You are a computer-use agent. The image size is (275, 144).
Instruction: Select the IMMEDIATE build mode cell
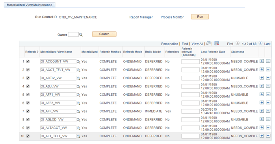(x=154, y=111)
